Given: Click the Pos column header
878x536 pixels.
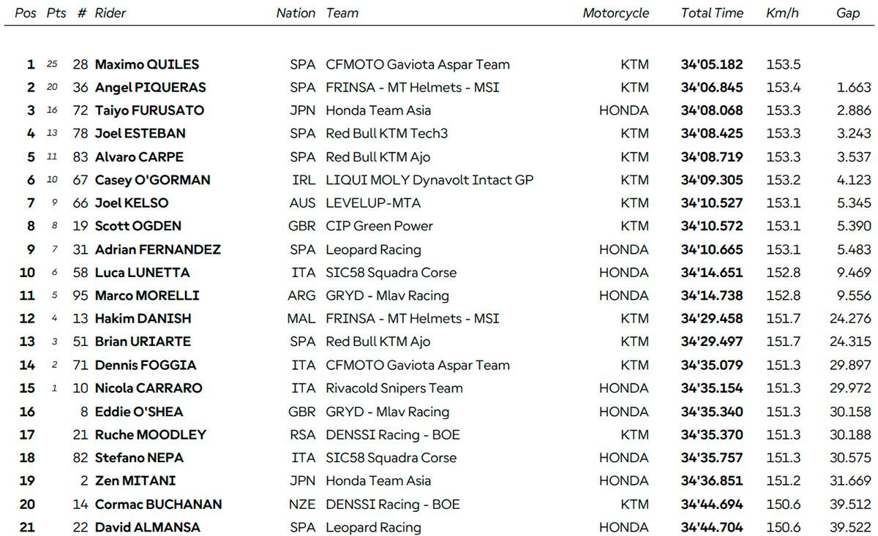Looking at the screenshot, I should click(x=25, y=13).
